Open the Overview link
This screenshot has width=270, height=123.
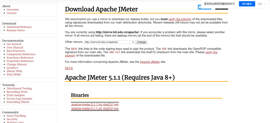click(13, 10)
